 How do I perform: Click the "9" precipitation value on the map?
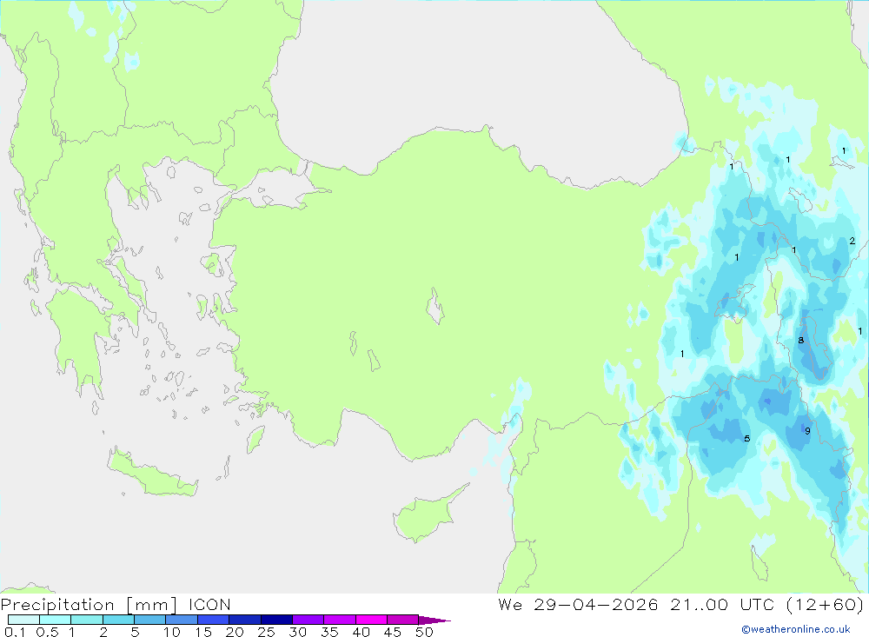click(807, 431)
